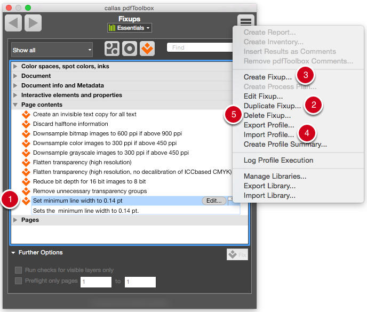Open the Show all filter dropdown
Screen dimensions: 367x312
[52, 50]
